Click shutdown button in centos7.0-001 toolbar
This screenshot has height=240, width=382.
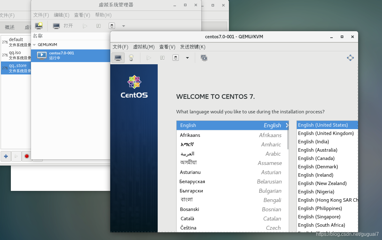[x=176, y=58]
